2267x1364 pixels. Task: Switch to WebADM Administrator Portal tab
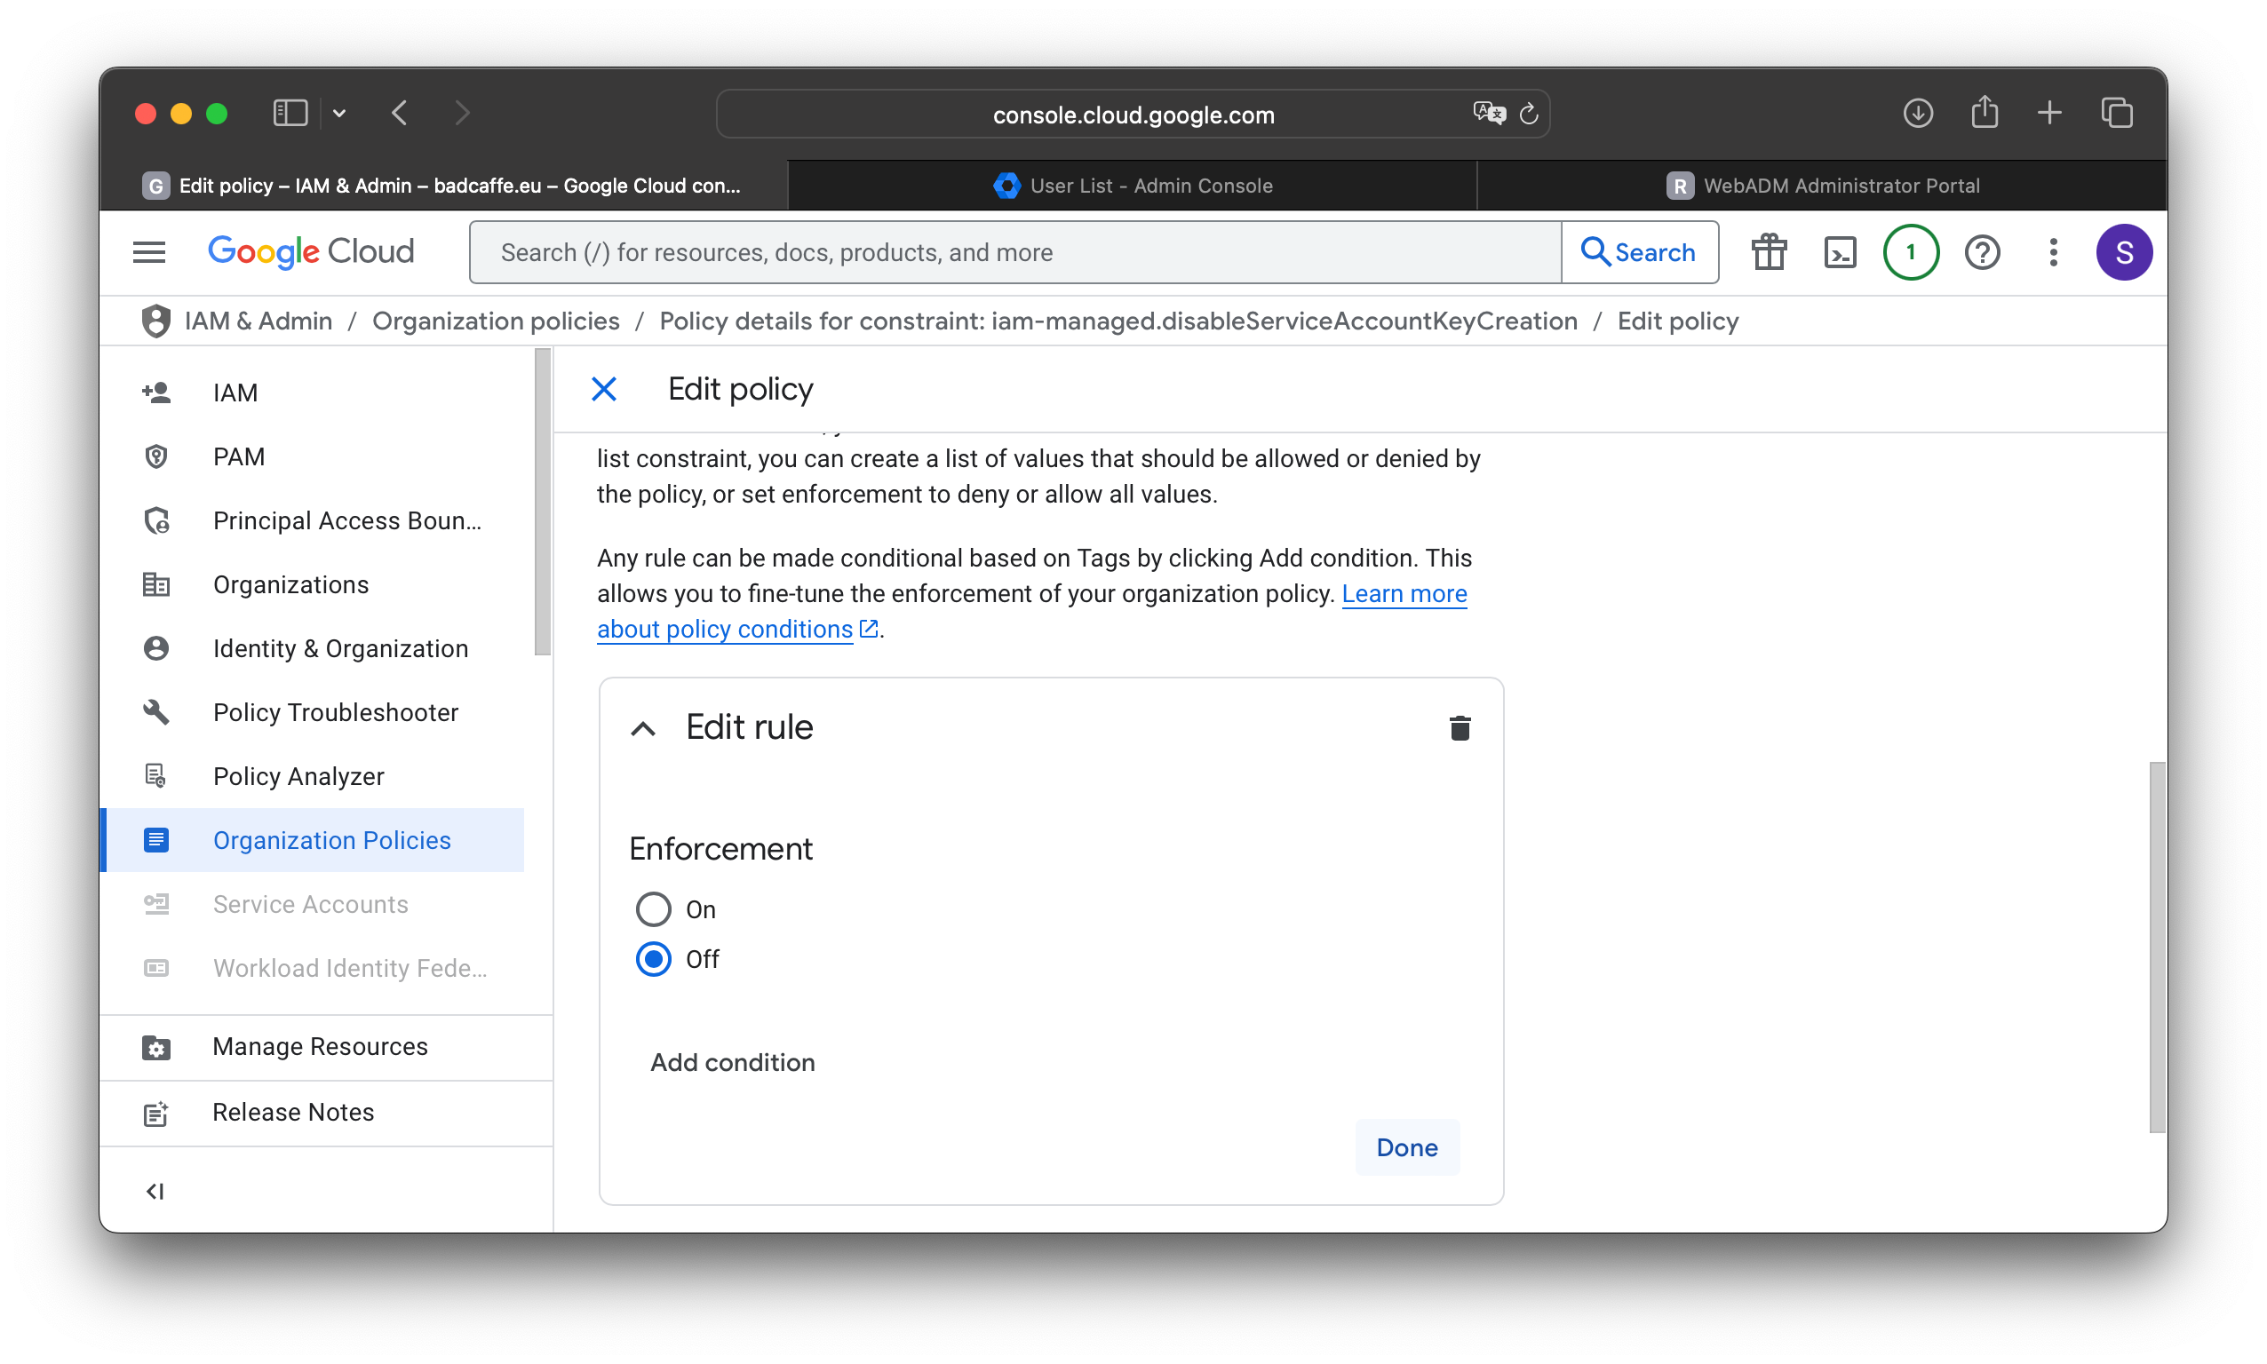(x=1822, y=186)
